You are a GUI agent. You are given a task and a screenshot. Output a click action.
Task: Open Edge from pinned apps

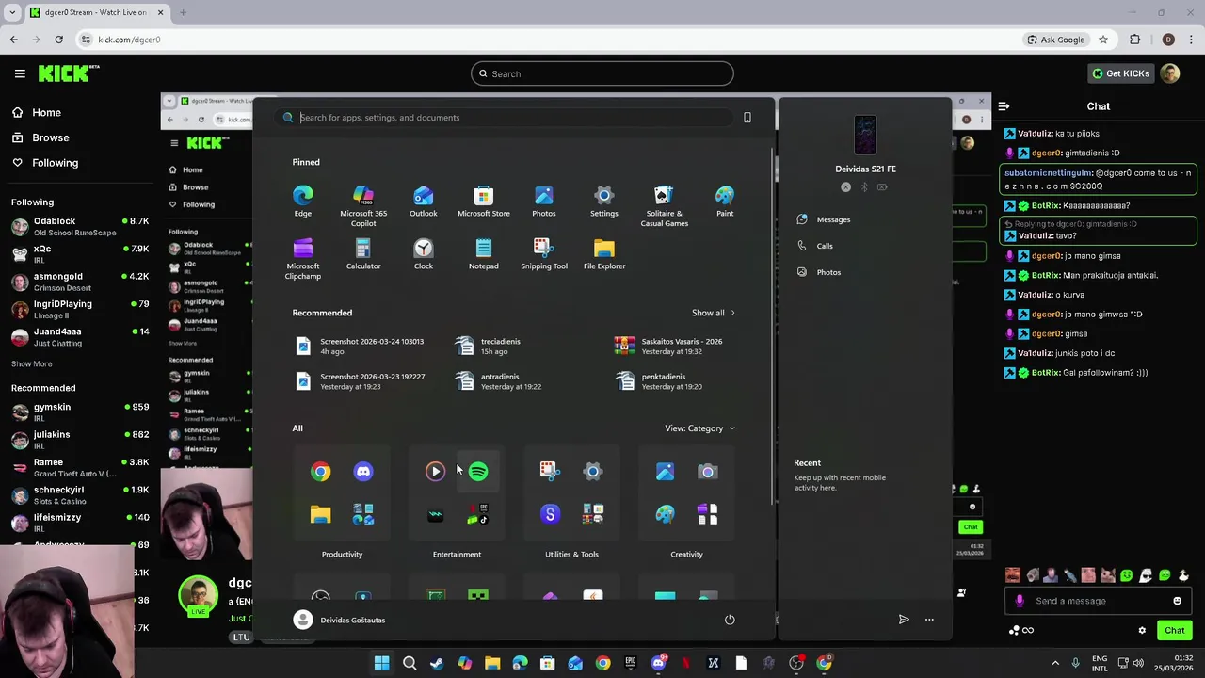(x=302, y=201)
